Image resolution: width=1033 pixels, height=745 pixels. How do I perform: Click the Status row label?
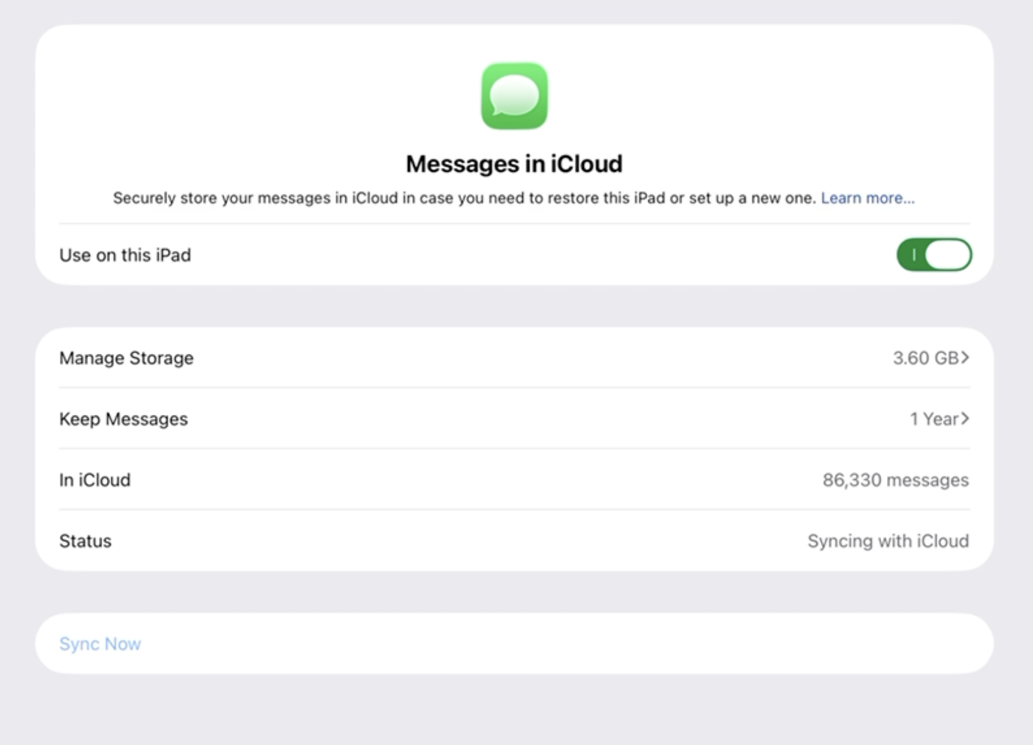tap(86, 541)
